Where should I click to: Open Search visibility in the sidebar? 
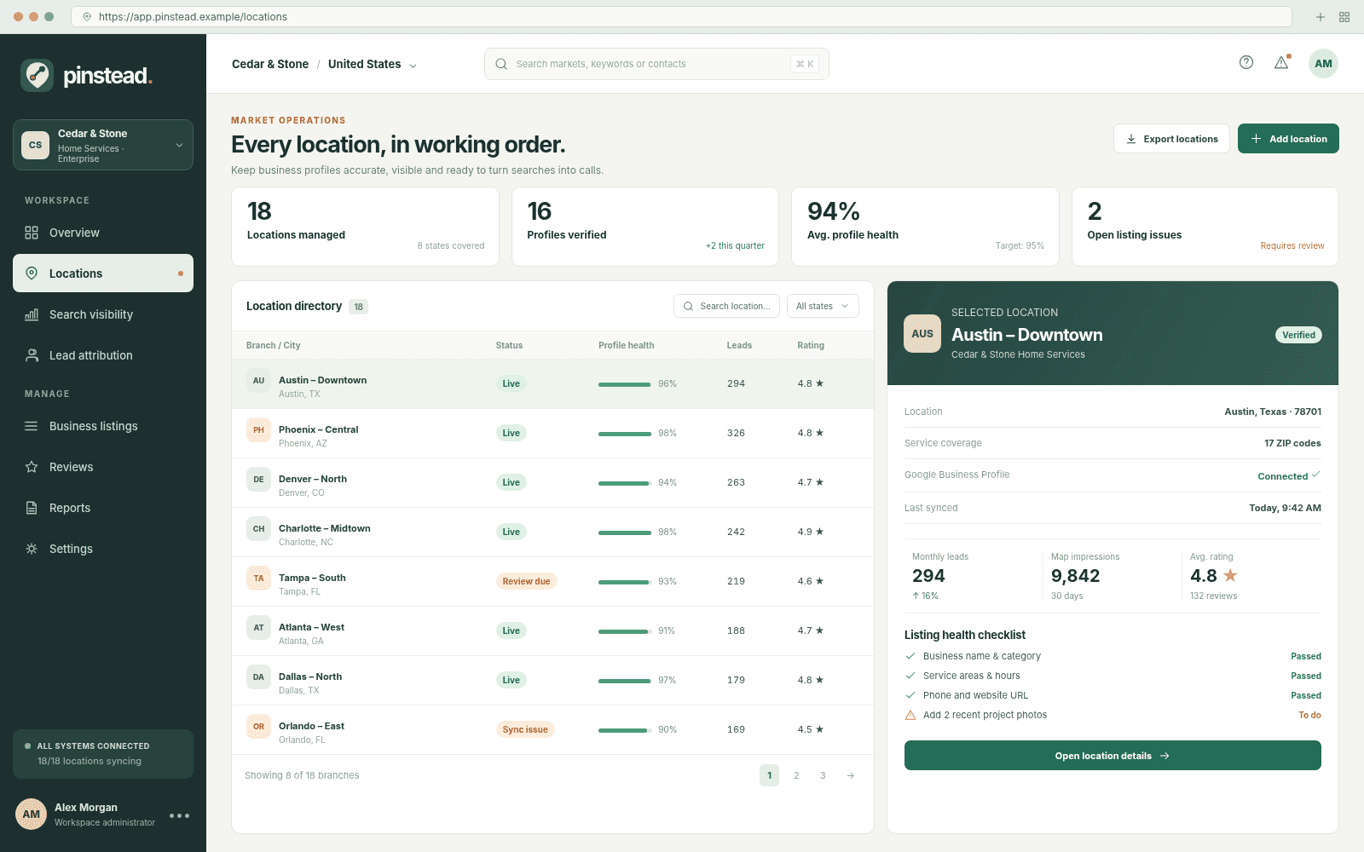(x=103, y=314)
